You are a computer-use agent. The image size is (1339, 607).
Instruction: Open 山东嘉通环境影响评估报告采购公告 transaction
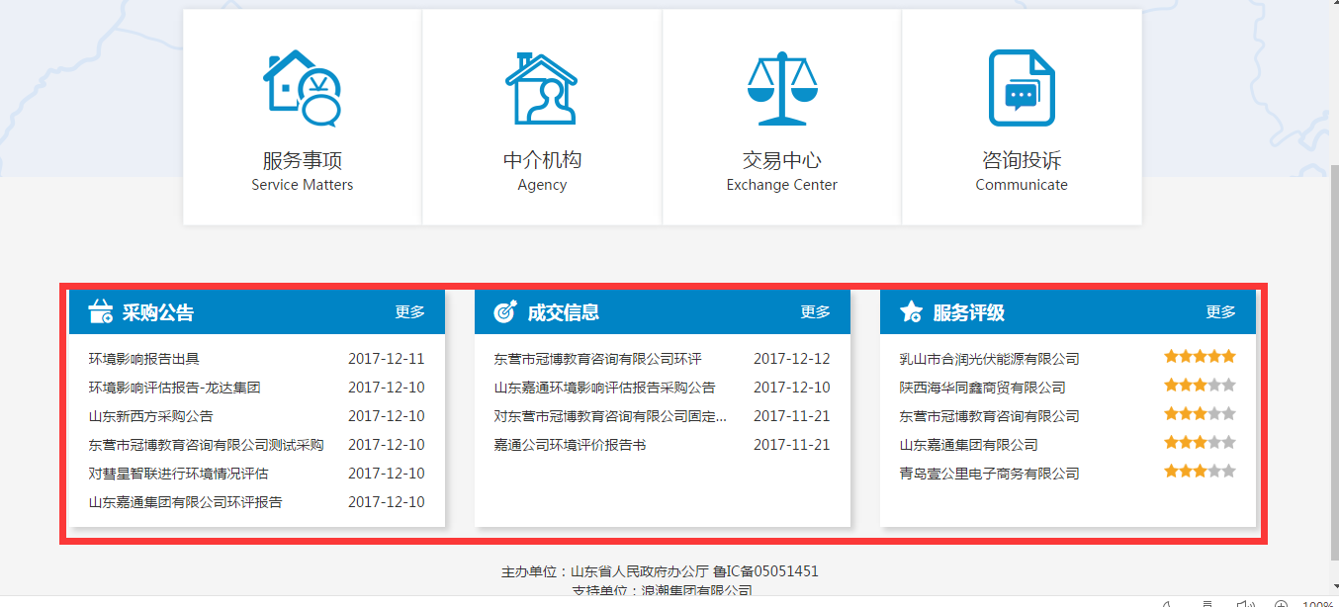[x=604, y=388]
